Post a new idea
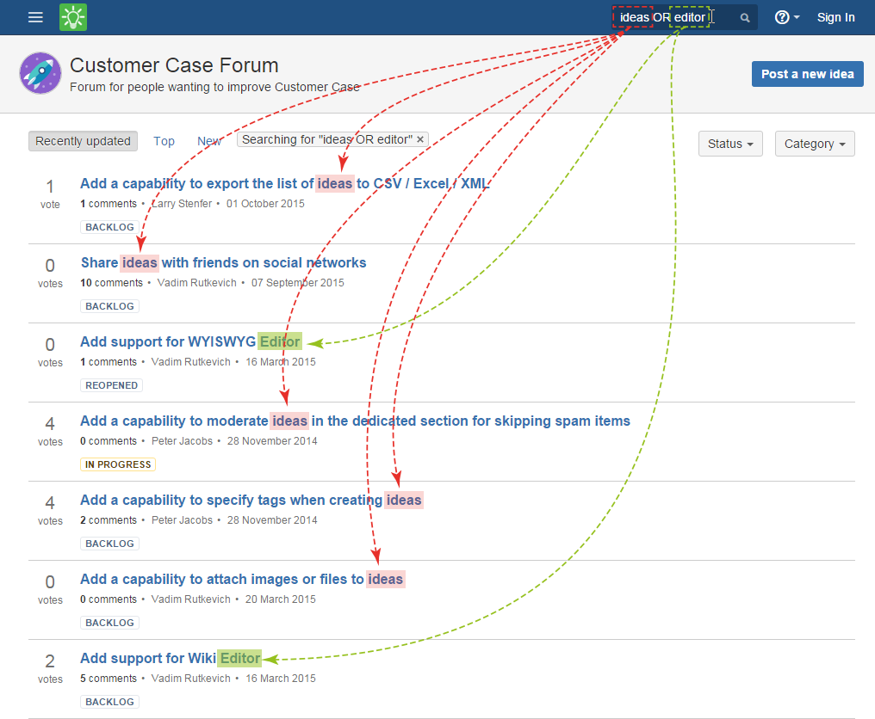The image size is (875, 719). click(x=808, y=74)
